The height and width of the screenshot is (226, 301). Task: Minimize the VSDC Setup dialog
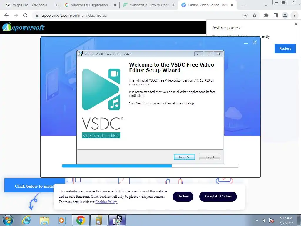tap(199, 54)
